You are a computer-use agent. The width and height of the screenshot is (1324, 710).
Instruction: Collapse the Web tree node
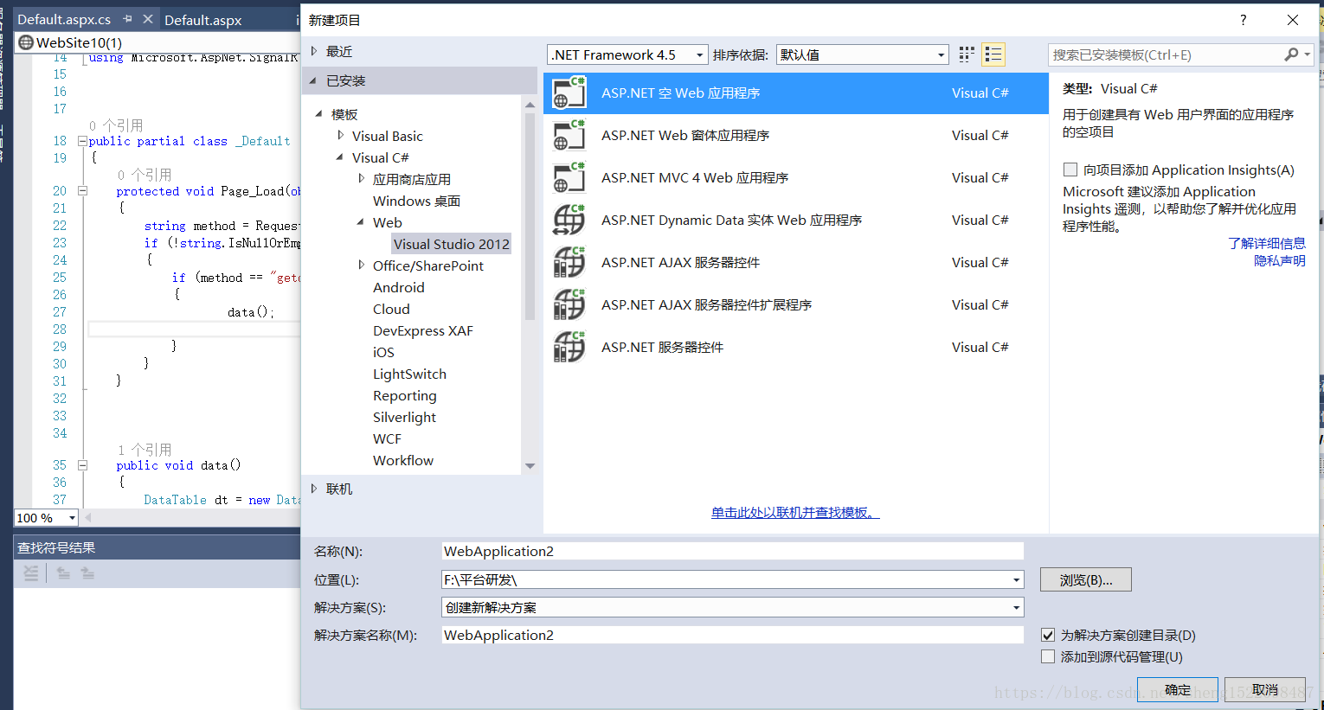tap(360, 222)
